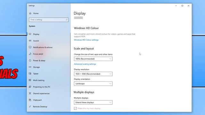Click the Multi-tasking icon
The image size is (205, 115).
30,80
